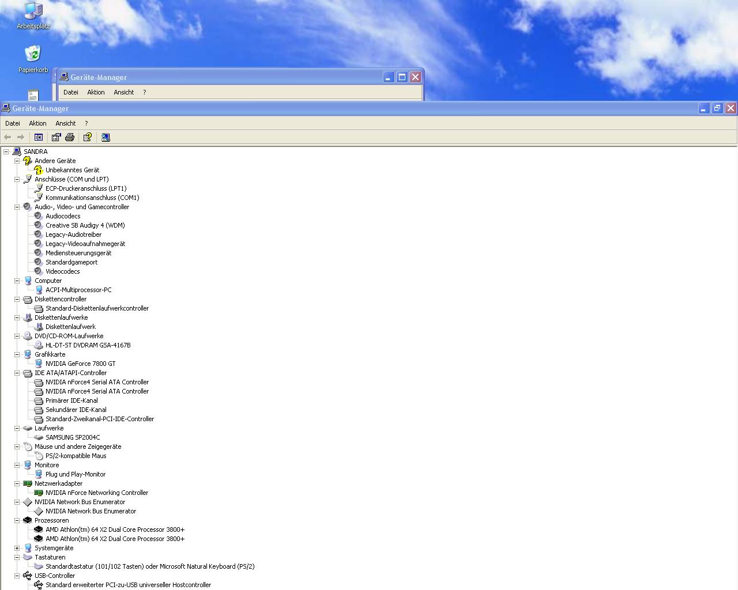Click the network card icon of nForce Networking Controller
738x590 pixels.
pos(39,493)
